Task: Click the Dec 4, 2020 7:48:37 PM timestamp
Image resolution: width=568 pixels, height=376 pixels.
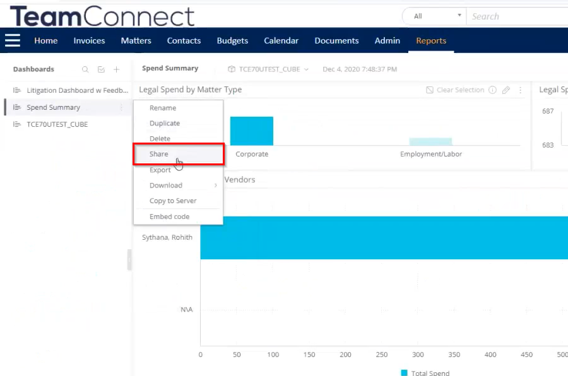Action: (x=360, y=69)
